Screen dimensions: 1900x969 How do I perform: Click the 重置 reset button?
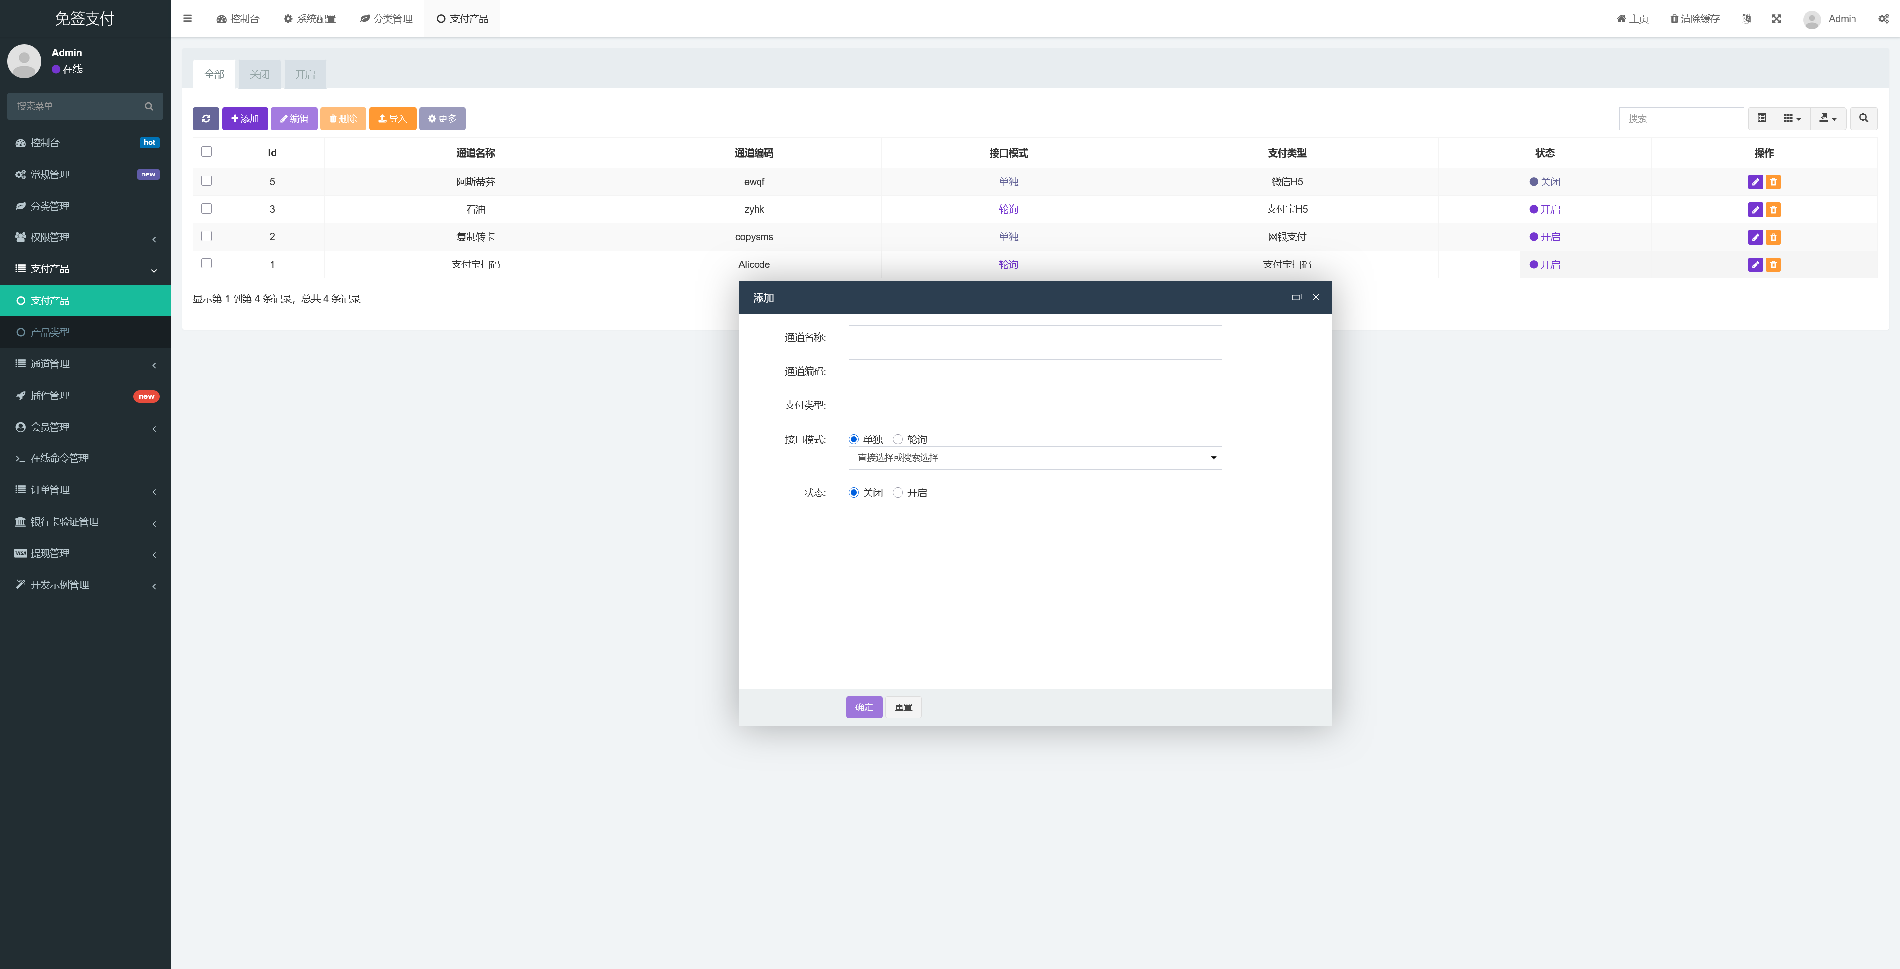tap(903, 707)
